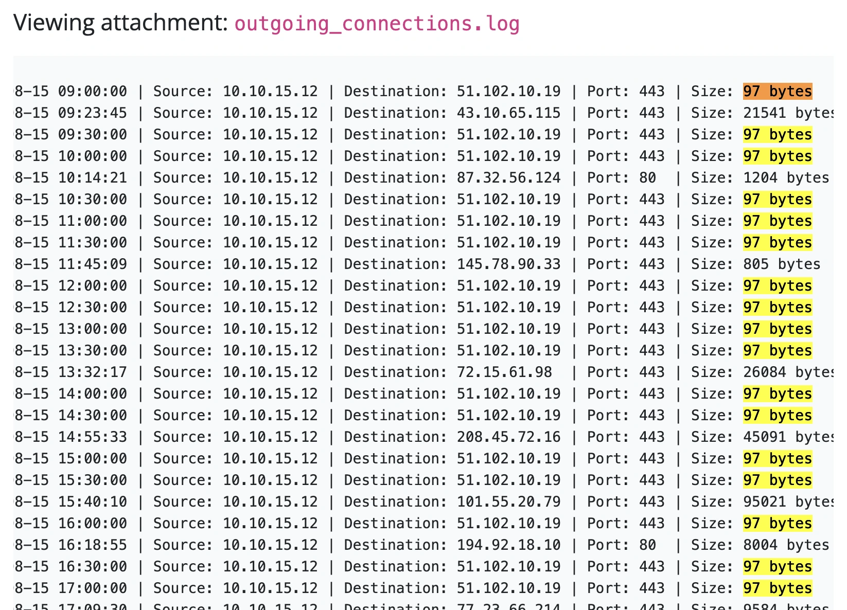Click the 95021 bytes size entry
The image size is (847, 610).
pos(788,502)
